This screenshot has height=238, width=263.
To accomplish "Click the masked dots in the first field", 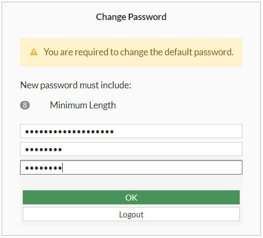I will coord(69,132).
